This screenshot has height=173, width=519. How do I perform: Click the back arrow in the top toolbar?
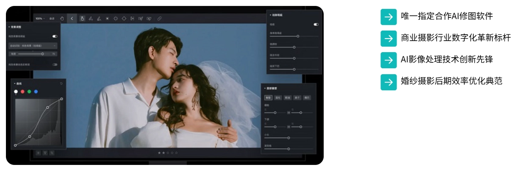pyautogui.click(x=72, y=19)
